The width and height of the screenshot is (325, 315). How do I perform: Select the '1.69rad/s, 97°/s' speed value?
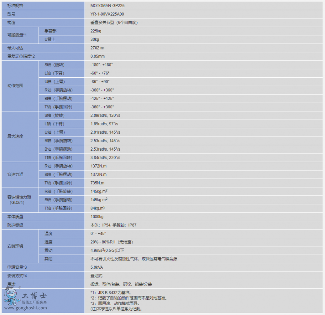pos(104,124)
